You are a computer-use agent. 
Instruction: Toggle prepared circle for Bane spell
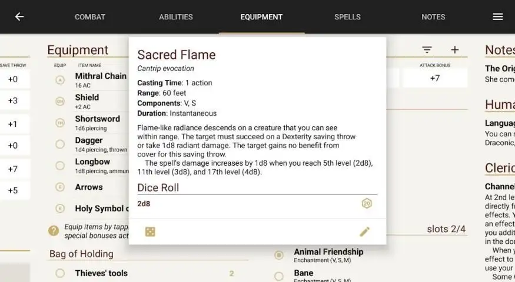click(279, 276)
